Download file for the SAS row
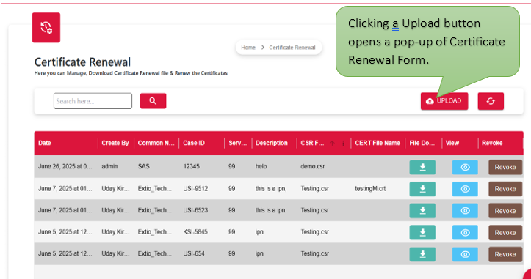 click(422, 167)
